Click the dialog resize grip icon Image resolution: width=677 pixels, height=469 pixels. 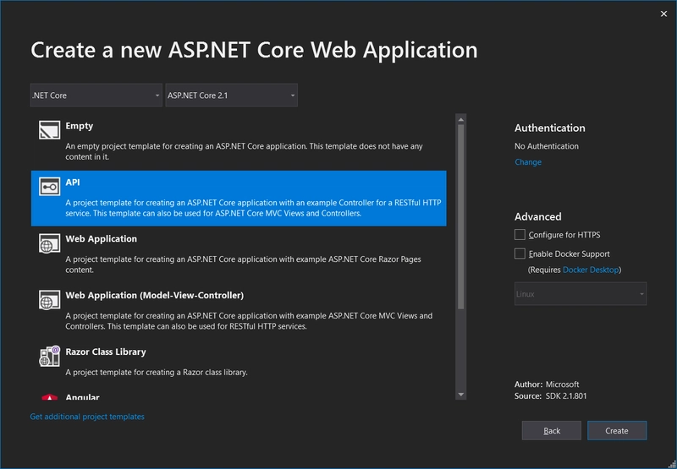[x=671, y=464]
